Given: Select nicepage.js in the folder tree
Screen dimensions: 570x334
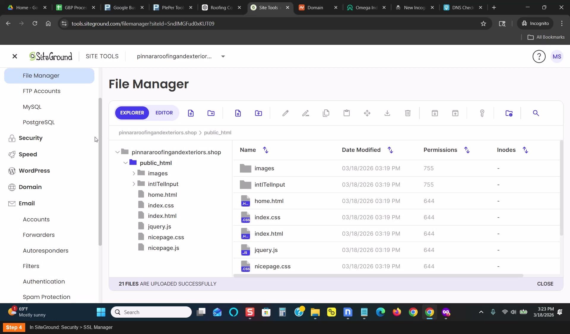Looking at the screenshot, I should [164, 248].
